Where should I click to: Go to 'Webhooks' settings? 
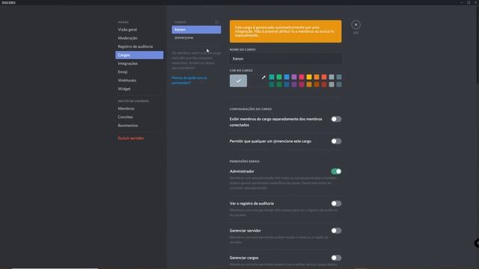[x=139, y=81]
